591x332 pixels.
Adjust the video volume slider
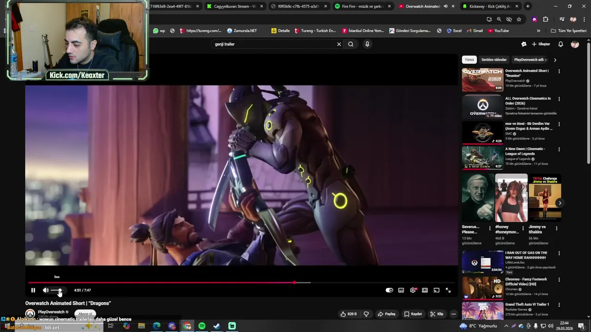[x=56, y=290]
